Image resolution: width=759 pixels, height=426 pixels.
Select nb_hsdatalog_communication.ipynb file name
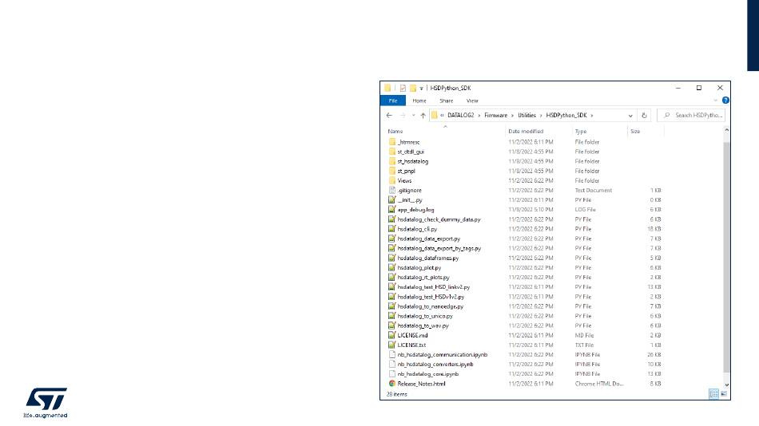(x=443, y=354)
